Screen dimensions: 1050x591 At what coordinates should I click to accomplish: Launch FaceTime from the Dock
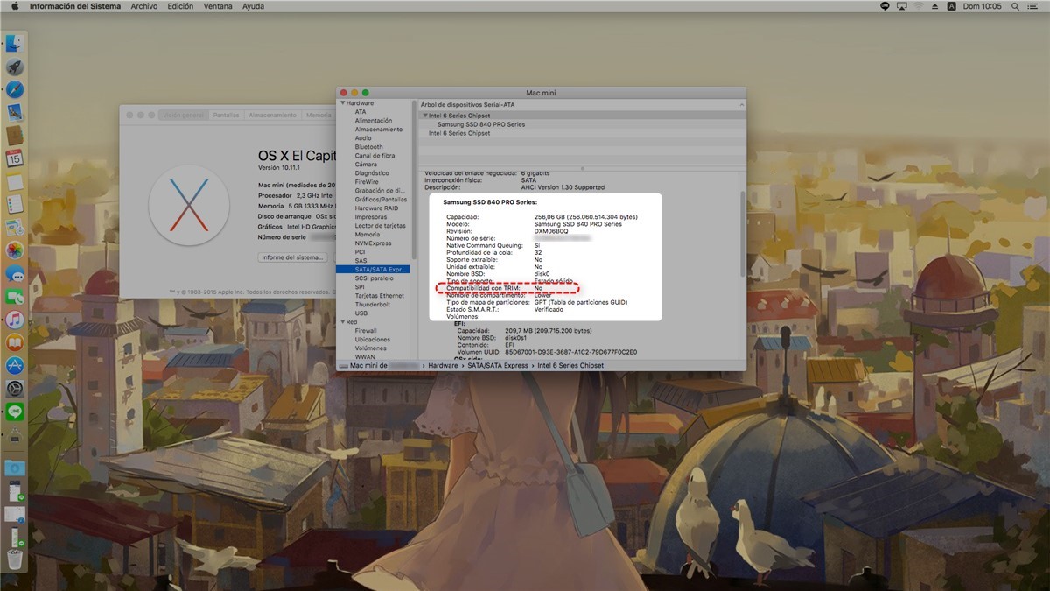coord(14,297)
